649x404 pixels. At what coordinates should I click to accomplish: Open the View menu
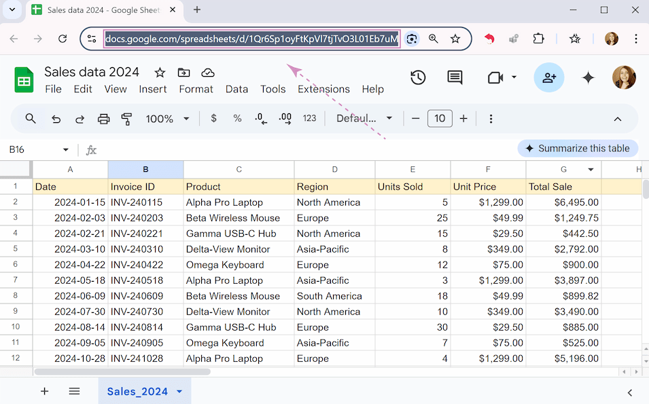point(116,90)
